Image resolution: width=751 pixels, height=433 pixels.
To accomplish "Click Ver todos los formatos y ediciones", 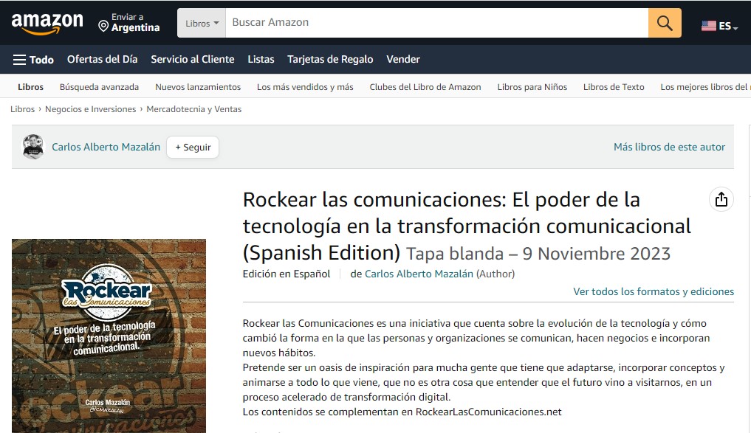I will point(654,291).
